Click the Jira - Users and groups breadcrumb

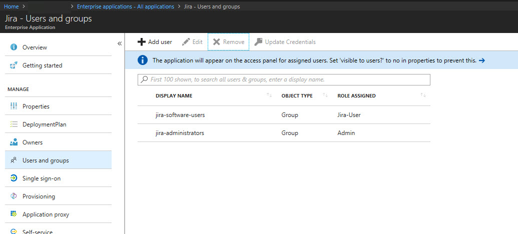pyautogui.click(x=212, y=6)
